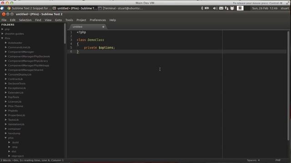Select the LicenseLib folder
The height and width of the screenshot is (163, 291).
point(15,101)
